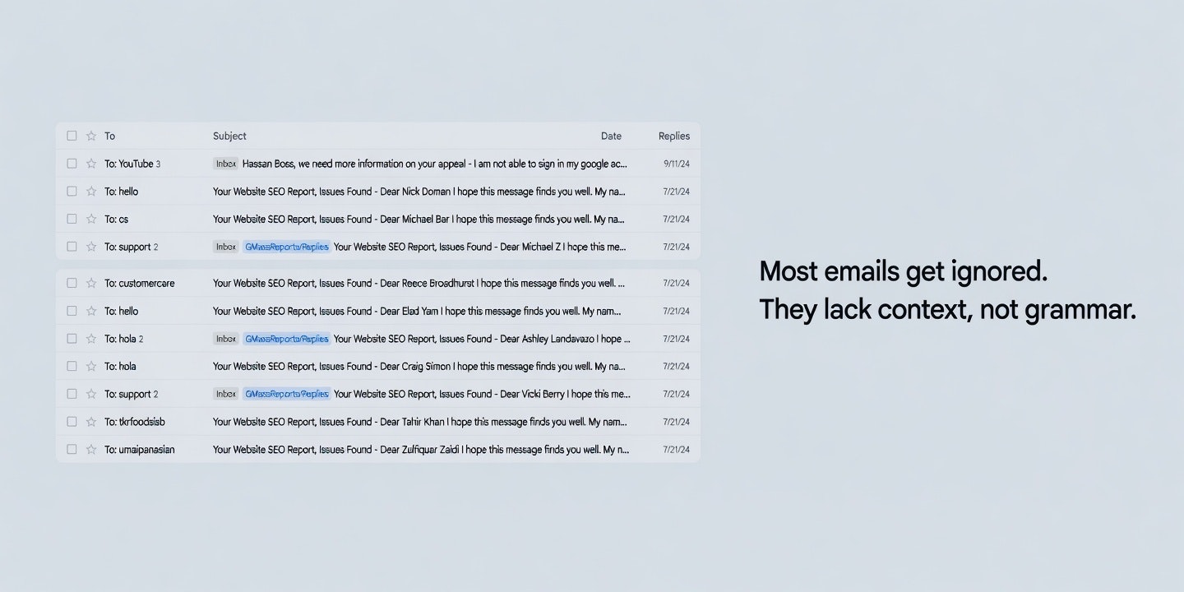Open the 'Dear Craig Simon' SEO report email
Viewport: 1184px width, 592px height.
tap(419, 366)
